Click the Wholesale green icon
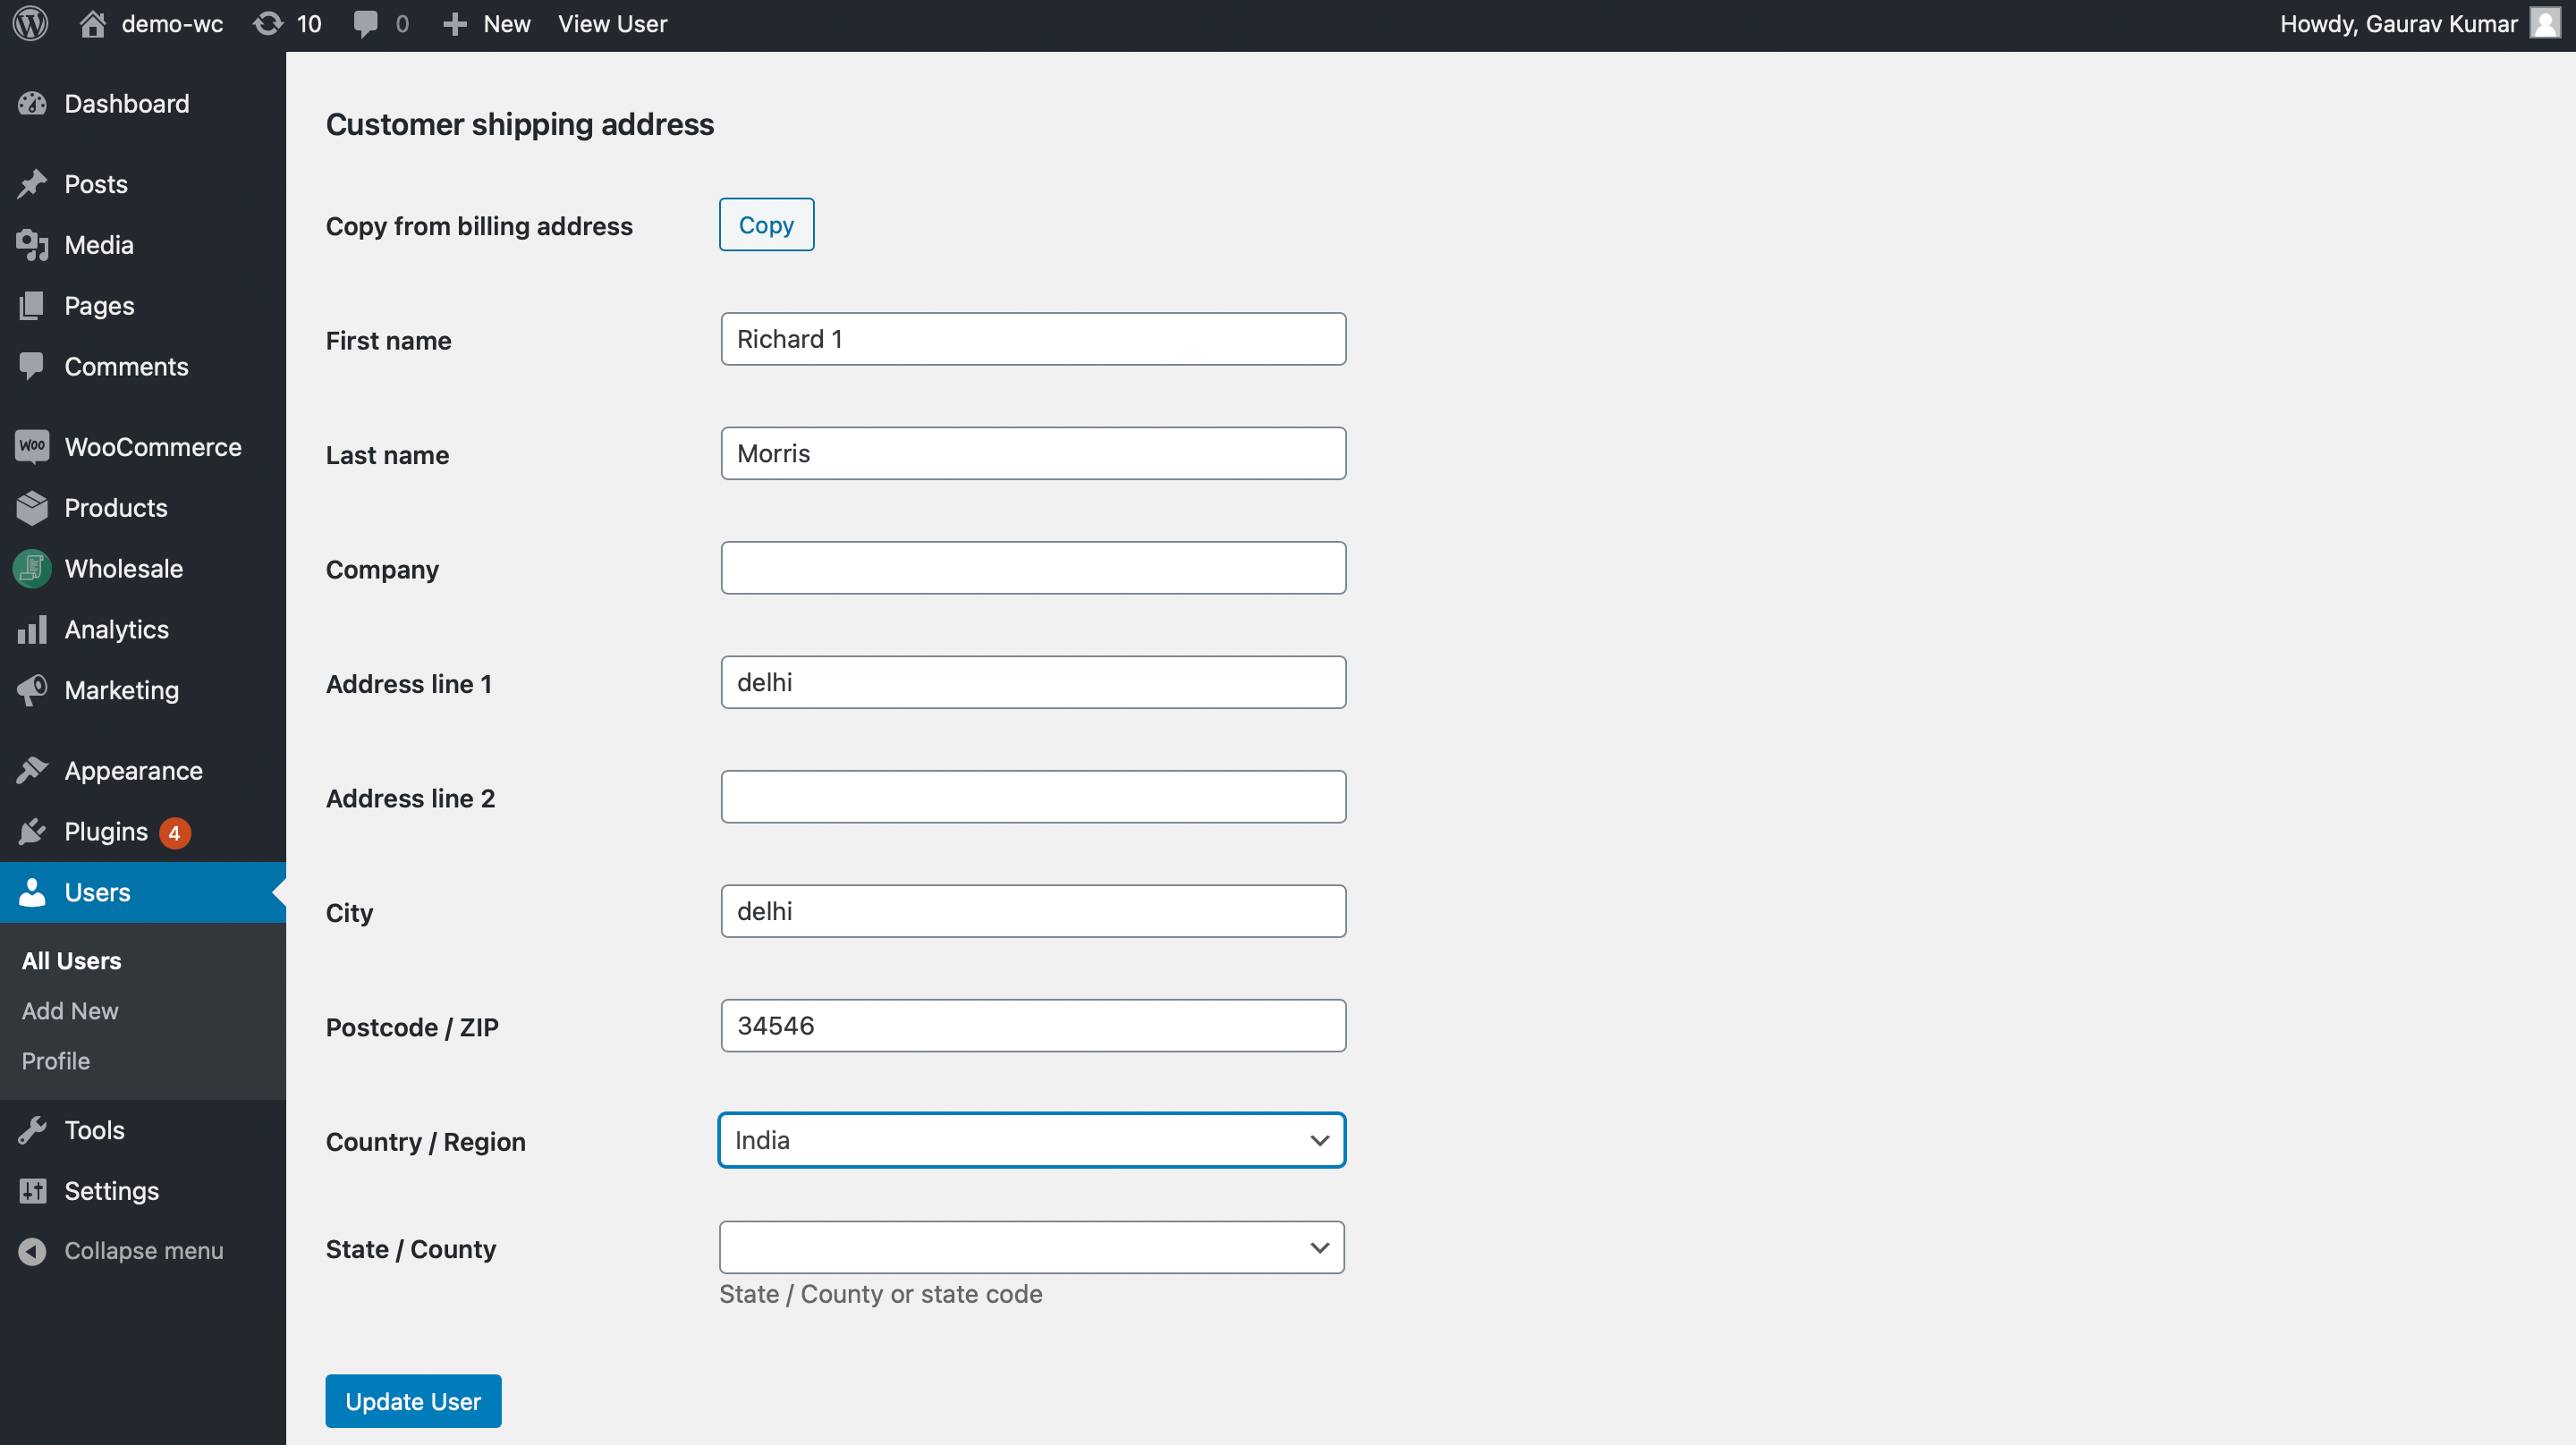 coord(32,569)
